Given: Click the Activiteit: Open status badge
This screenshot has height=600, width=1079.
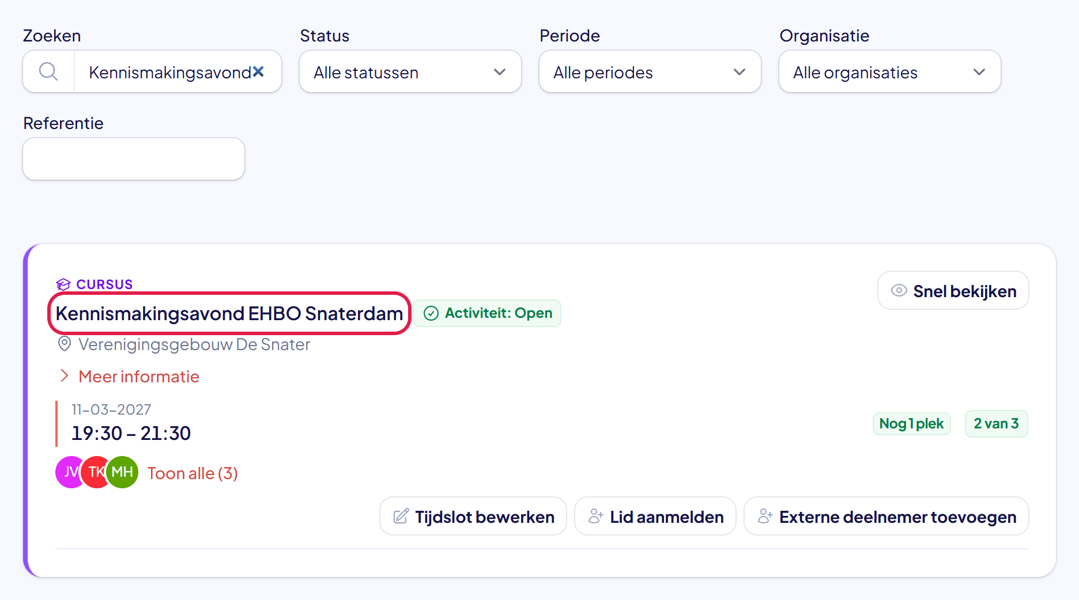Looking at the screenshot, I should click(x=488, y=313).
